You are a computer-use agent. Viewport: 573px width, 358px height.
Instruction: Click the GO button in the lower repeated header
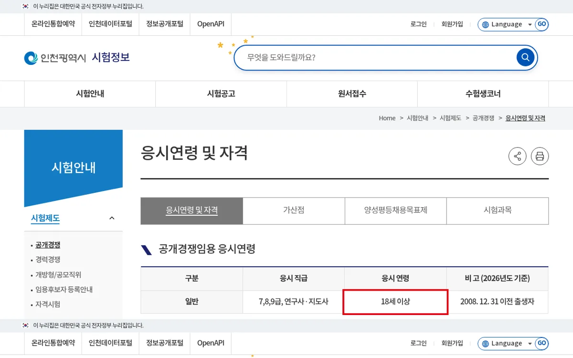541,343
